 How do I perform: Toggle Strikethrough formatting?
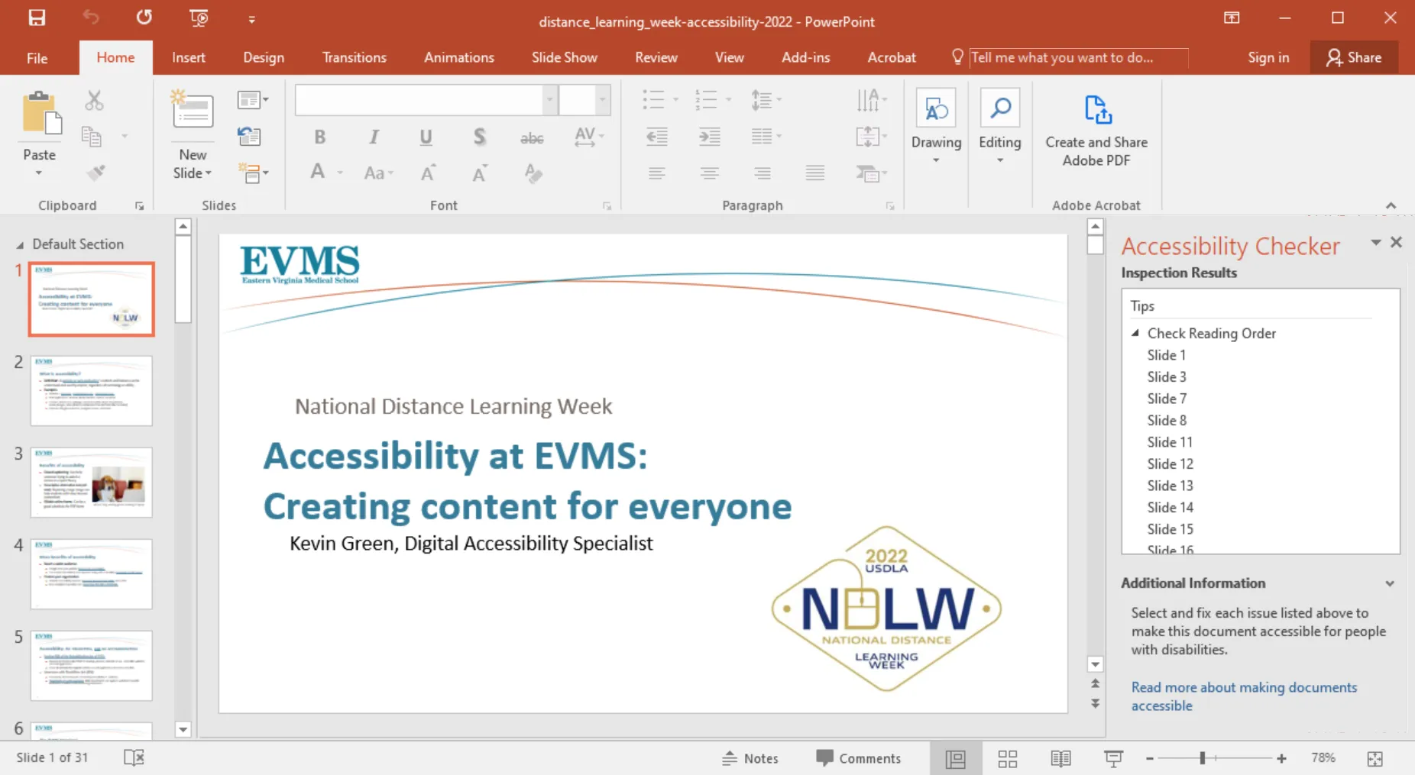pos(532,138)
